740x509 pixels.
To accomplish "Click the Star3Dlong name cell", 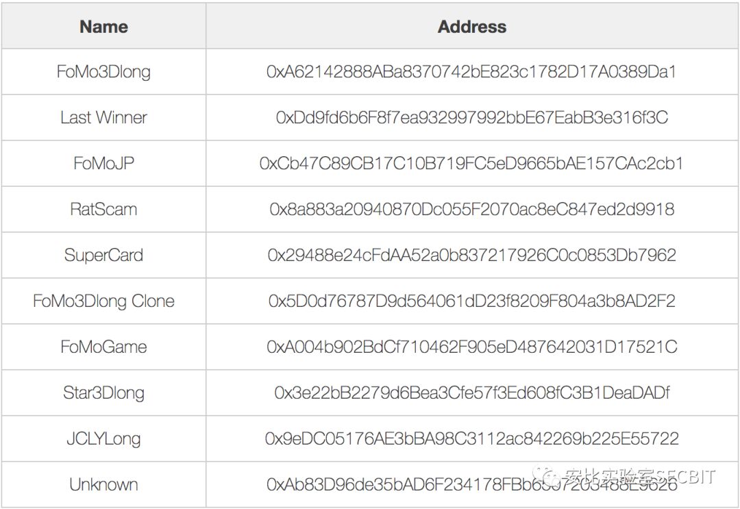I will 104,393.
